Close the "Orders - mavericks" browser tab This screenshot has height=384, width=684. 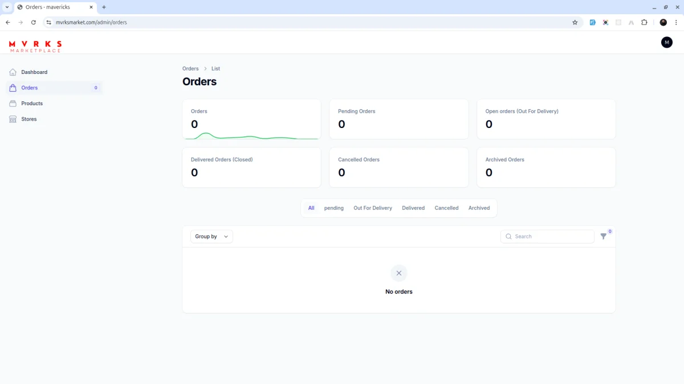[x=91, y=7]
